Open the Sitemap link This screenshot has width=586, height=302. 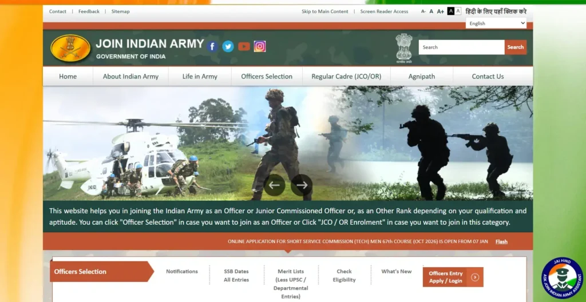(120, 11)
